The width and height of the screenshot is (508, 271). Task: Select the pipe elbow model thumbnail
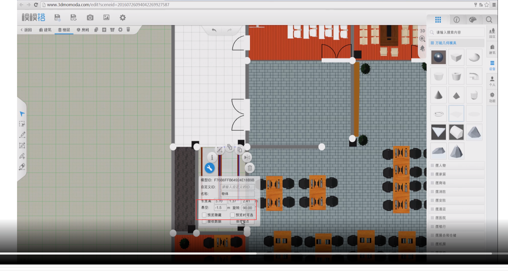click(474, 76)
